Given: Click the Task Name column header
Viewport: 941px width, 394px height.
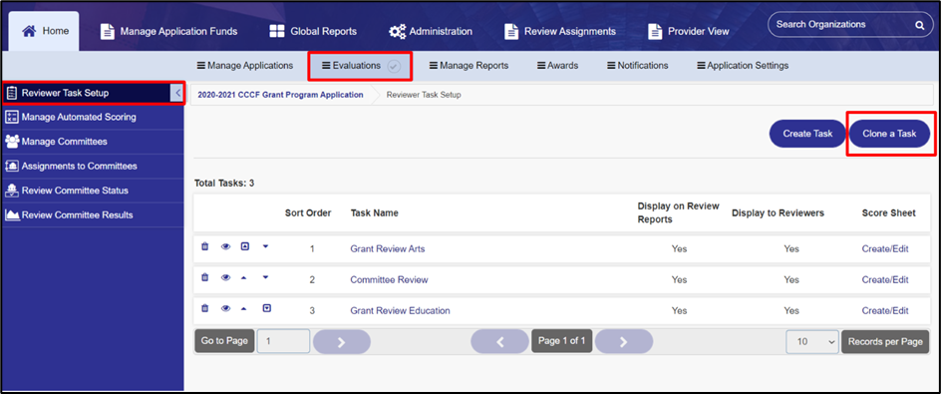Looking at the screenshot, I should pos(374,213).
